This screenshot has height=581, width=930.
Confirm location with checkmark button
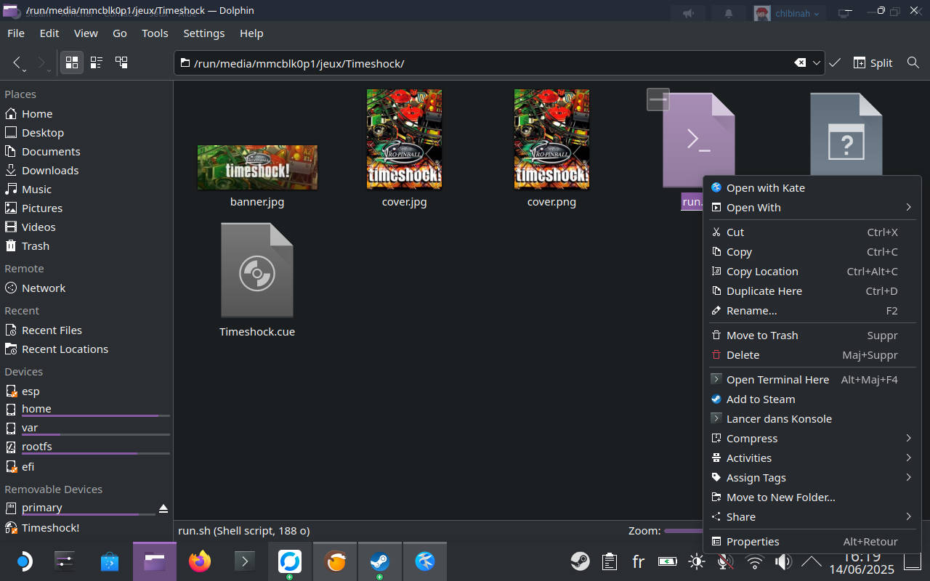835,63
